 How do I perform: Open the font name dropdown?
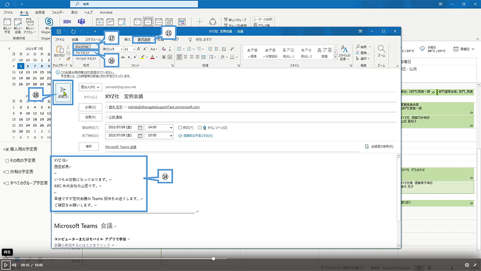pos(122,49)
